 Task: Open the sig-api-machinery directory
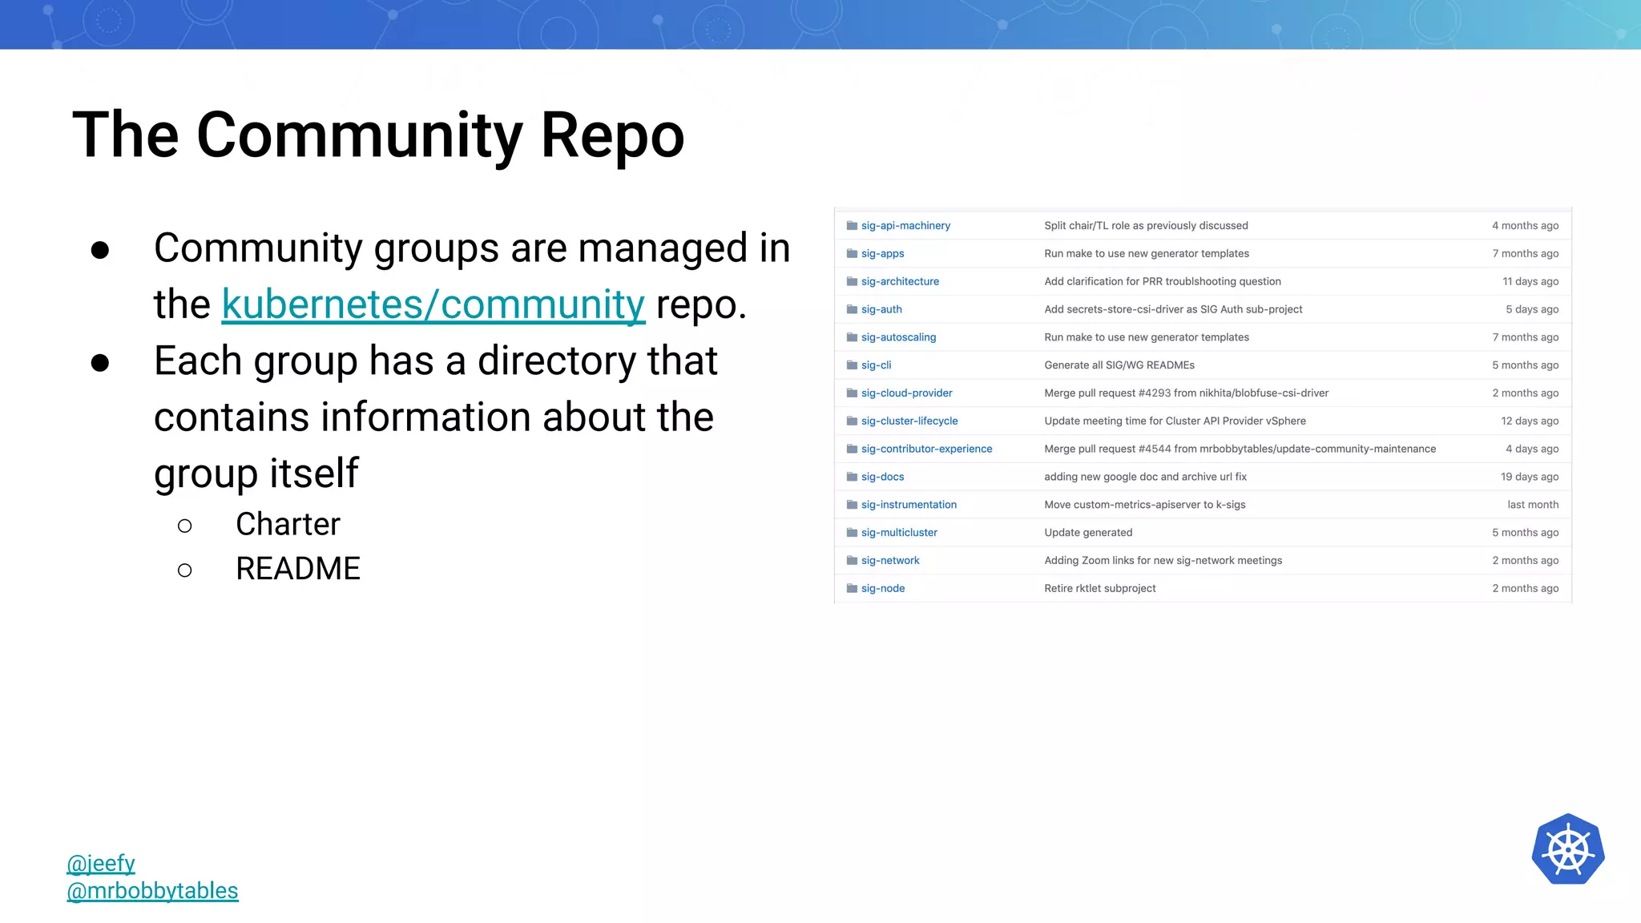click(x=905, y=226)
